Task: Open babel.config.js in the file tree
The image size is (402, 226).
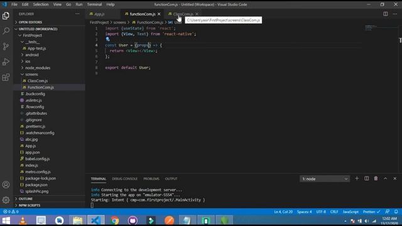Action: click(x=38, y=159)
